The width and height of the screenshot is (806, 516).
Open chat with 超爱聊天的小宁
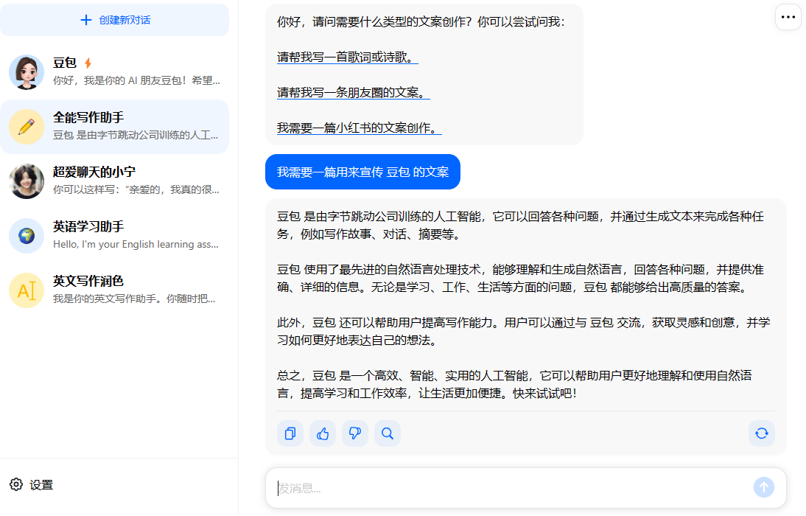136,181
